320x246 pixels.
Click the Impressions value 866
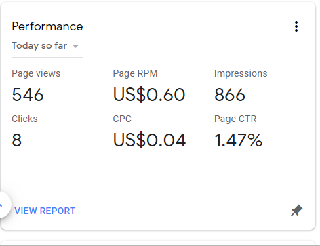click(x=230, y=95)
